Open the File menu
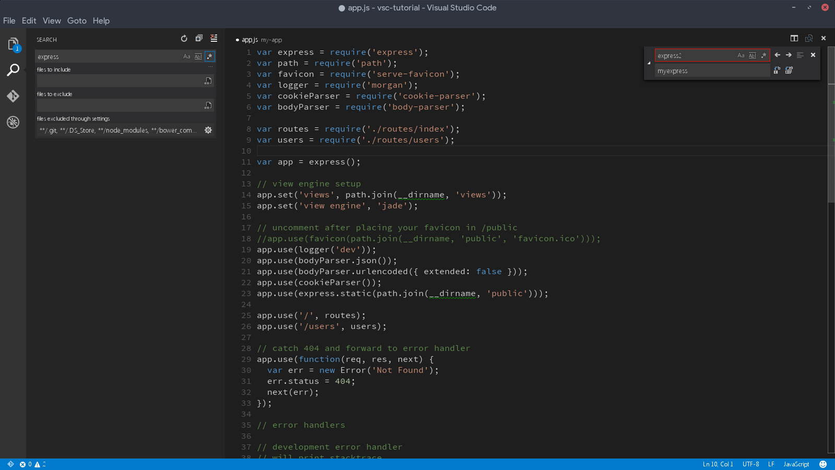Screen dimensions: 835x470 pos(9,21)
